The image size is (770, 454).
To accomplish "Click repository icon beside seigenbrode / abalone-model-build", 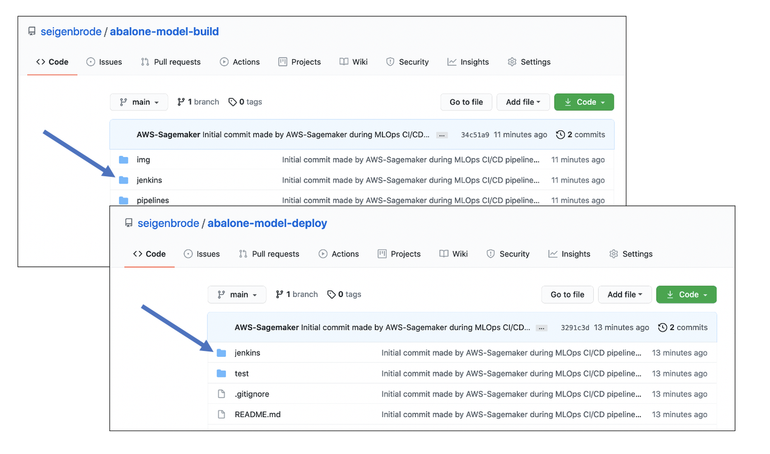I will click(32, 31).
